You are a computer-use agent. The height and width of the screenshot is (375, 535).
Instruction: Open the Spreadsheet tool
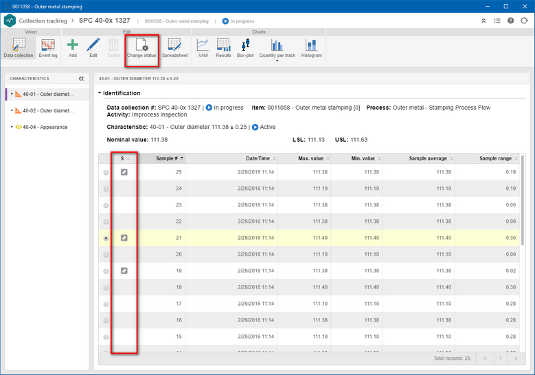[174, 48]
